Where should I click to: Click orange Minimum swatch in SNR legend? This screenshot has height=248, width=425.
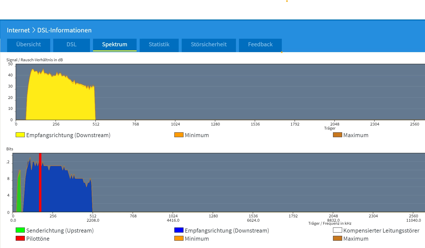179,135
